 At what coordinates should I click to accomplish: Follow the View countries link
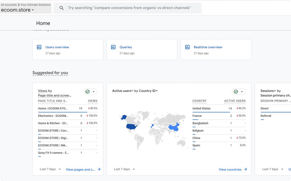(230, 169)
